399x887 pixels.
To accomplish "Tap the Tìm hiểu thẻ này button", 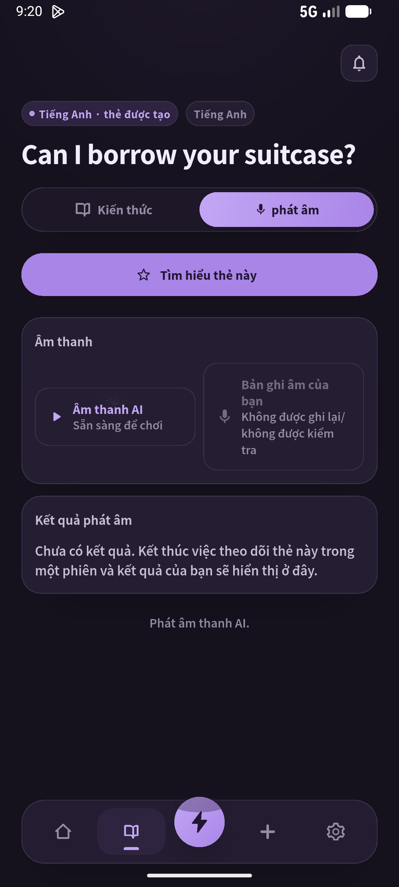I will point(199,275).
